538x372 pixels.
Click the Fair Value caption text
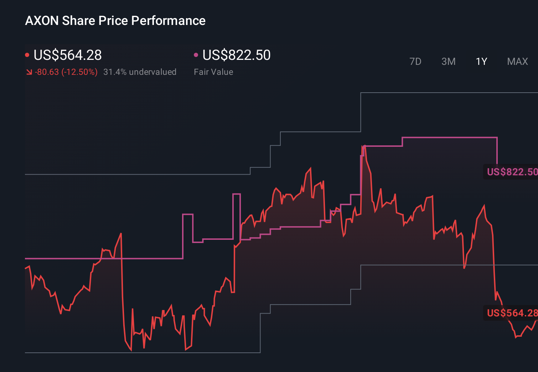pyautogui.click(x=213, y=72)
